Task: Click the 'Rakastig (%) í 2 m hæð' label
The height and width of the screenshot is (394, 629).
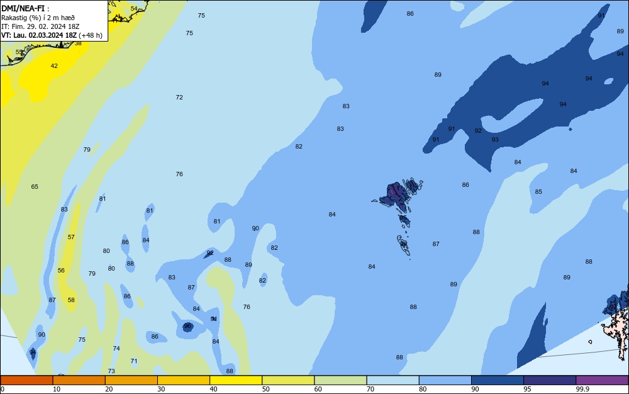Action: [38, 18]
